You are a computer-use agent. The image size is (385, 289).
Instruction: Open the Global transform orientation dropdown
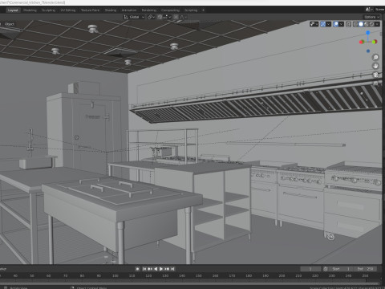coord(134,17)
